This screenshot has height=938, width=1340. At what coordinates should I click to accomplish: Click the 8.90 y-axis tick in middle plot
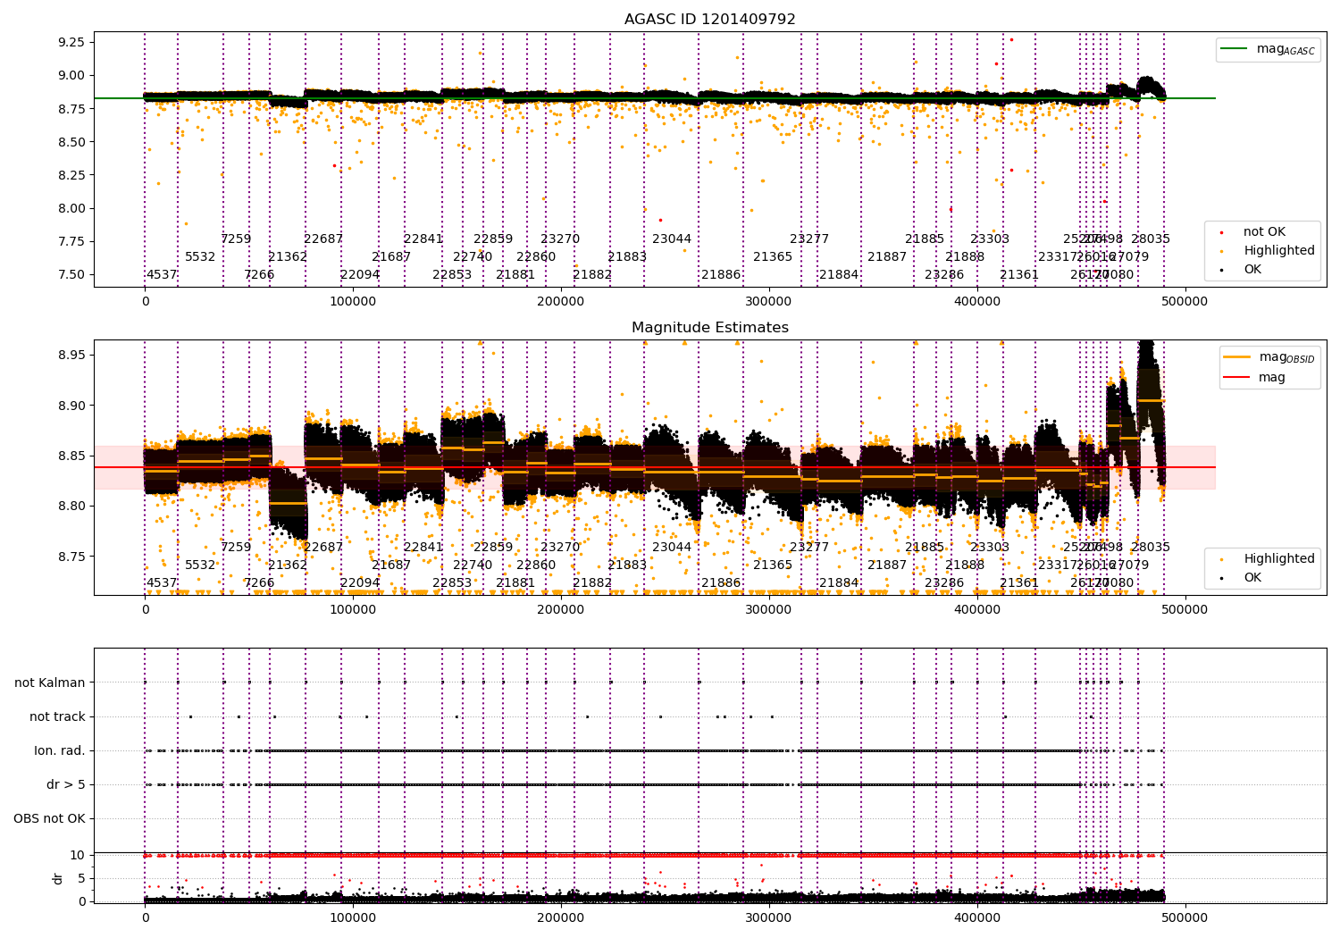point(71,406)
